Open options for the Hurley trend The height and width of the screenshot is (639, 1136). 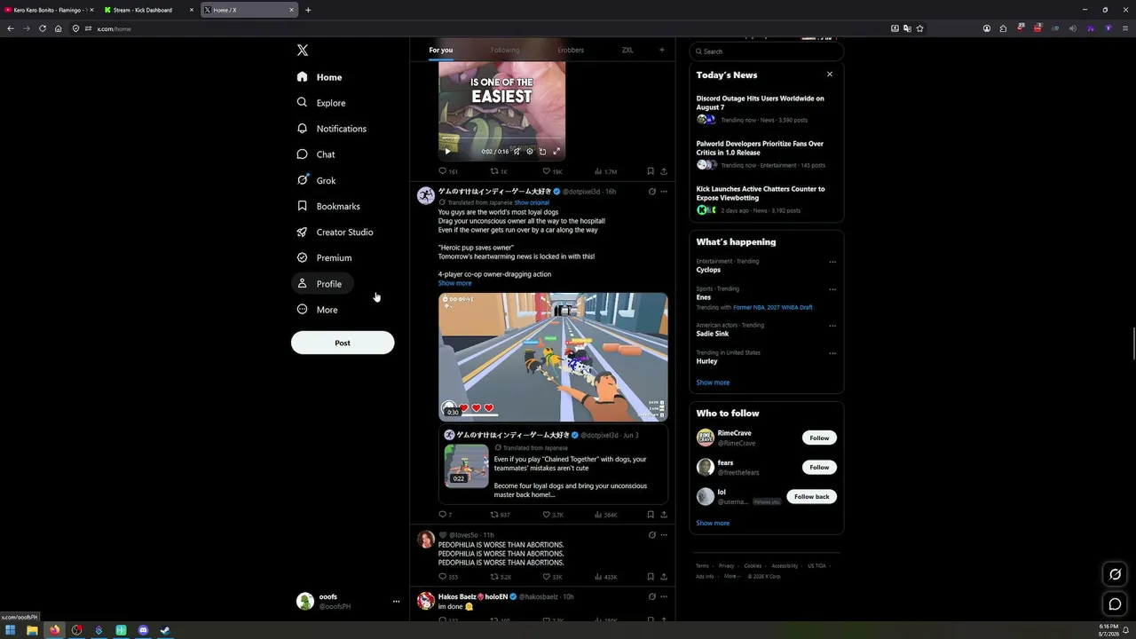pos(832,353)
